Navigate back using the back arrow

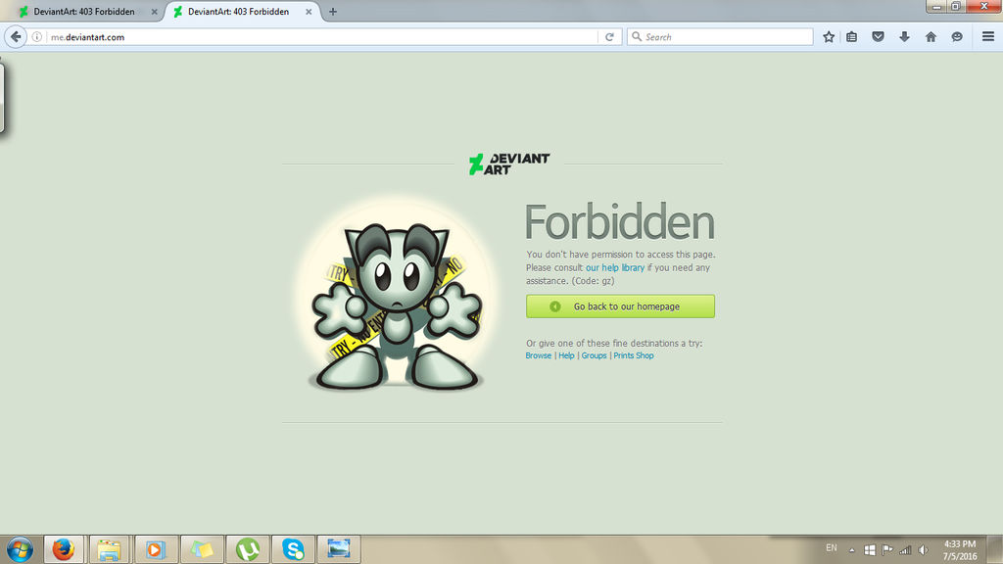click(x=15, y=36)
